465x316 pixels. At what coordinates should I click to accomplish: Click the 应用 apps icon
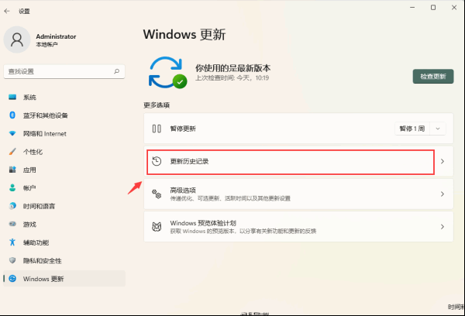point(12,170)
